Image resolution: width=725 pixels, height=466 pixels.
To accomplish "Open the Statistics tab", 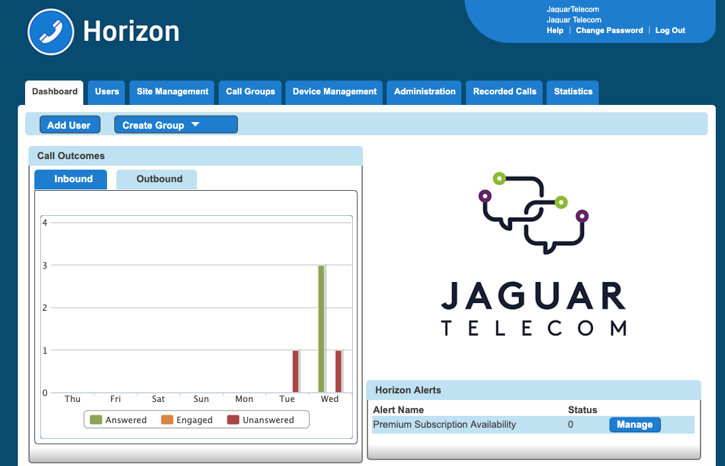I will tap(573, 92).
